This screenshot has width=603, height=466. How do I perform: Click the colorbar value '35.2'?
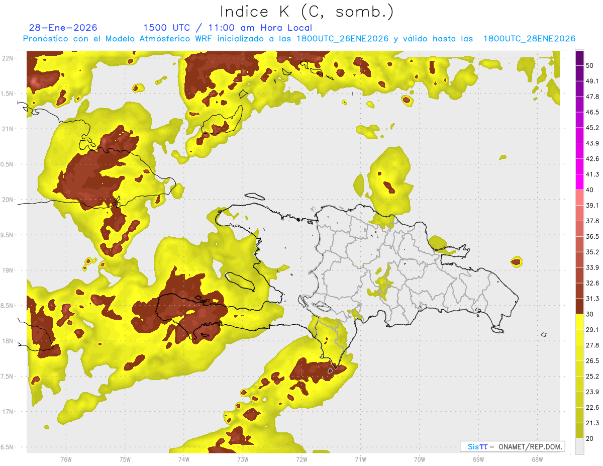(x=592, y=252)
